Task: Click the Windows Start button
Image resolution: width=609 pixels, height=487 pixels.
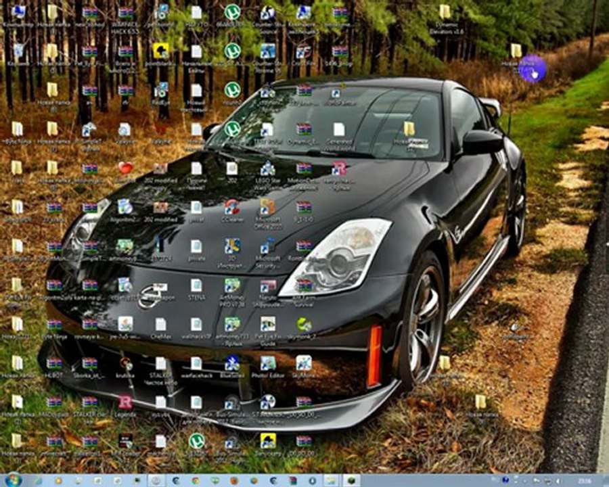Action: (14, 480)
